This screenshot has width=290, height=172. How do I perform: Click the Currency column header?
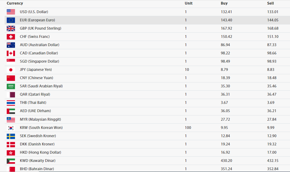[x=15, y=3]
